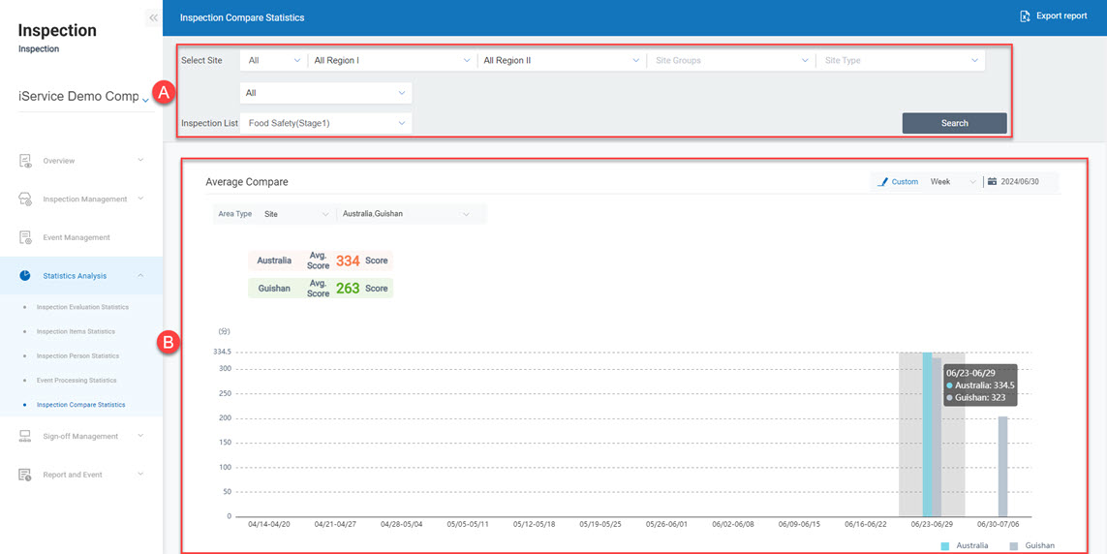The width and height of the screenshot is (1107, 554).
Task: Expand the iService Demo company selector
Action: [x=145, y=98]
